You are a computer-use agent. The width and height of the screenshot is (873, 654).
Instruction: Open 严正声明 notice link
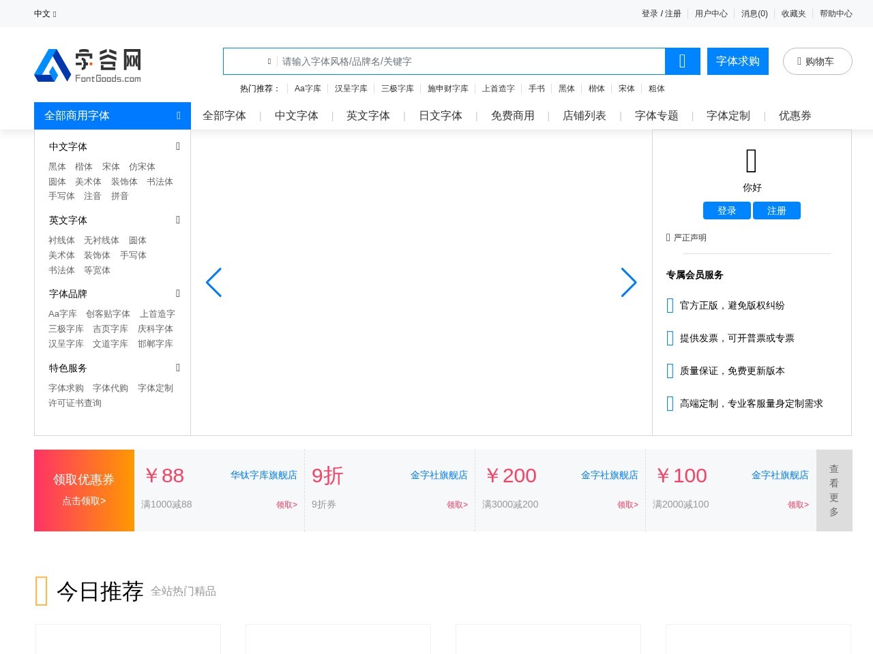686,238
